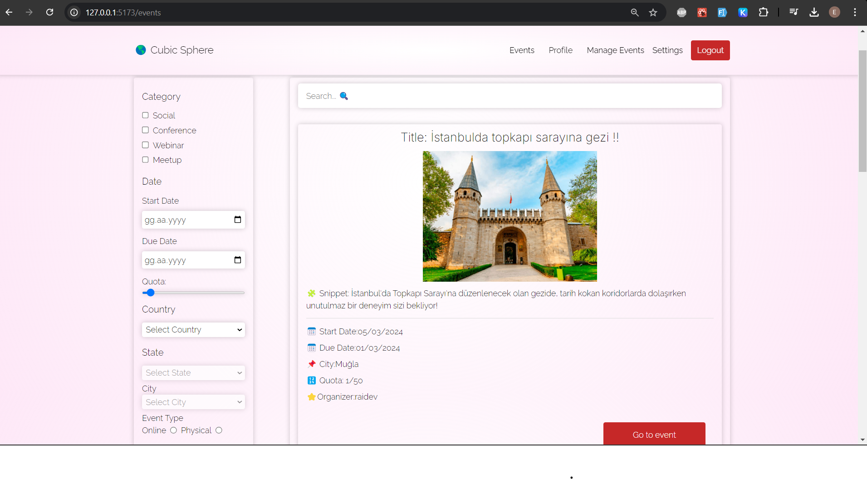The image size is (867, 479).
Task: Check the Meetup category checkbox
Action: tap(145, 160)
